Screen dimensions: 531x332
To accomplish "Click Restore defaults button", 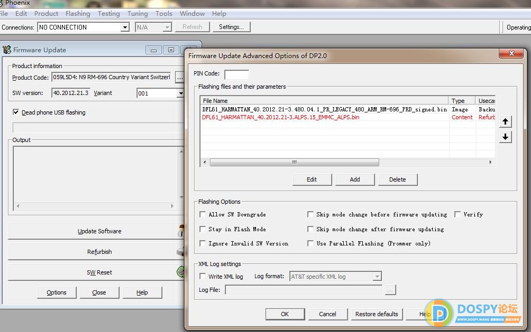I will [x=377, y=314].
